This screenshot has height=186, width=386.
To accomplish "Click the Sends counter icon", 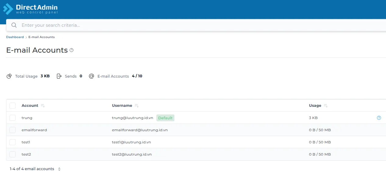I will pyautogui.click(x=59, y=76).
